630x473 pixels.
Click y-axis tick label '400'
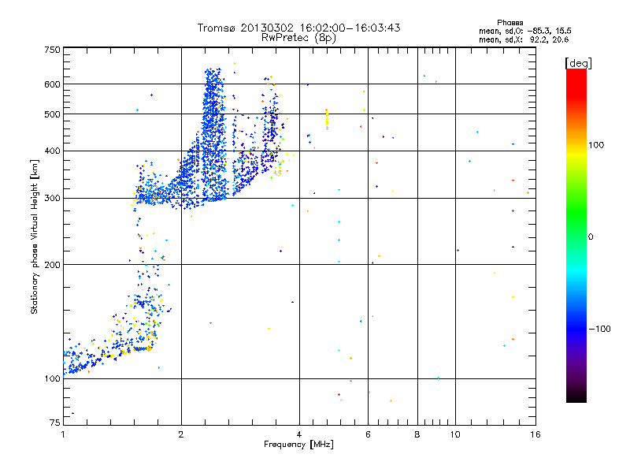pos(52,151)
